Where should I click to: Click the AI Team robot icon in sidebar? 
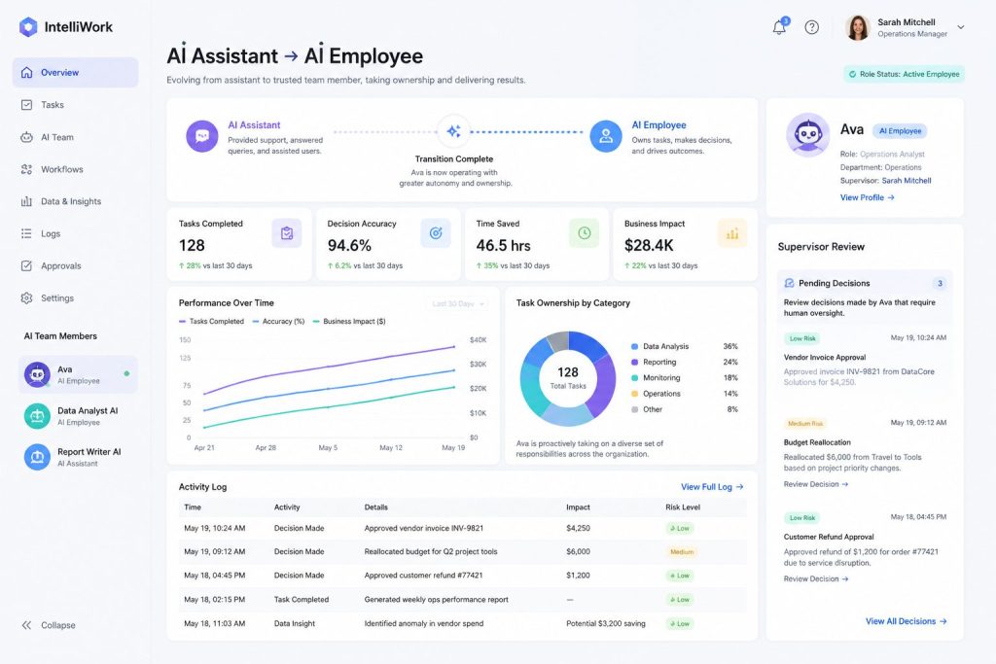[x=26, y=137]
